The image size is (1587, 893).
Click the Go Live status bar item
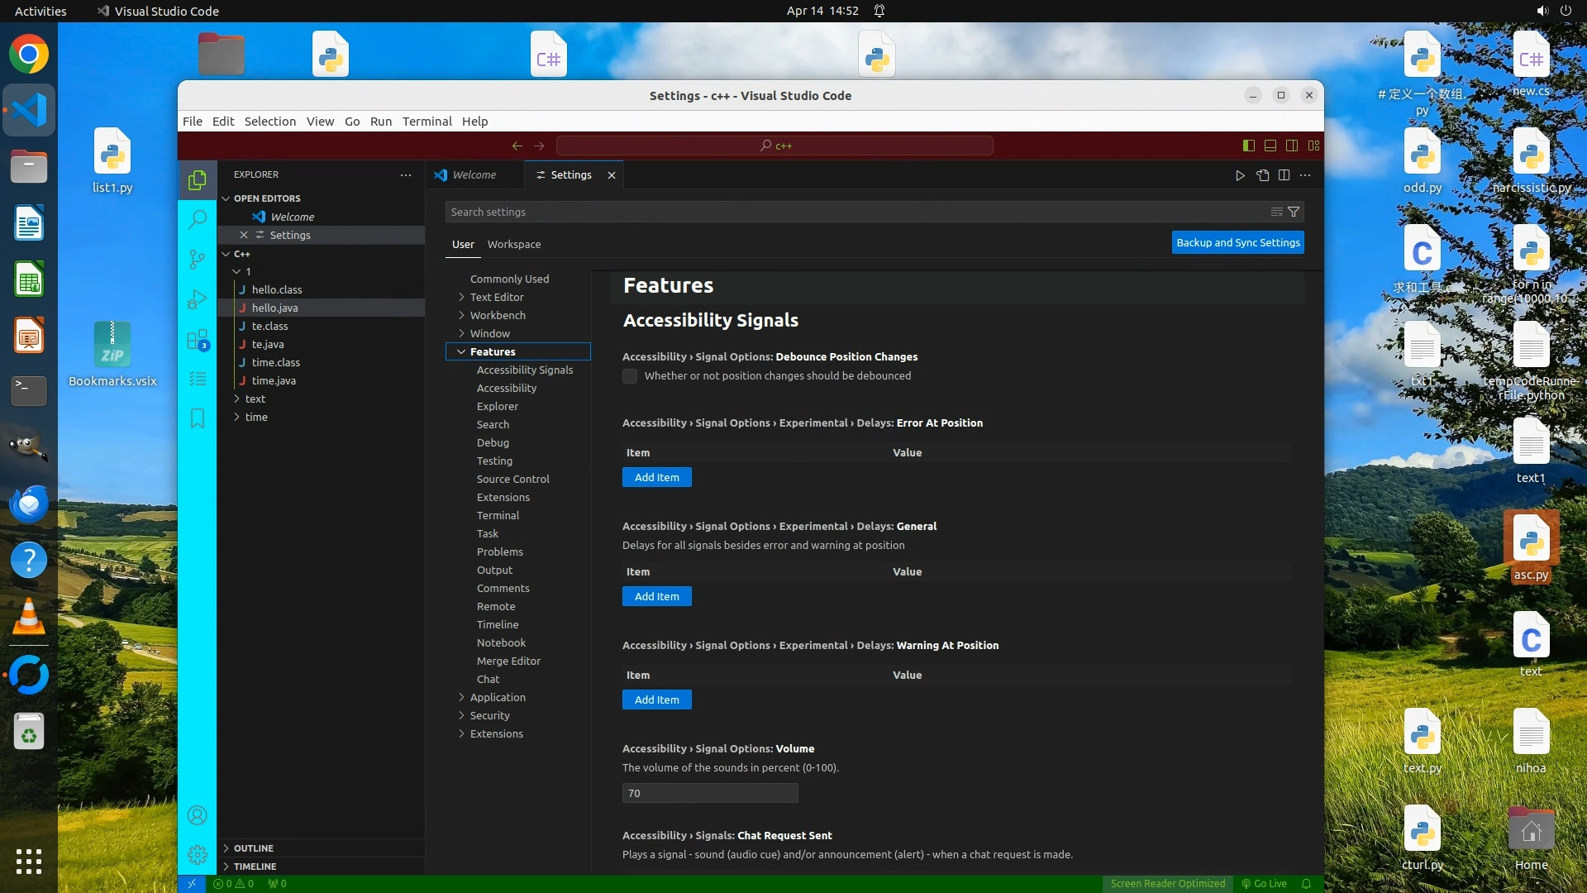tap(1264, 883)
